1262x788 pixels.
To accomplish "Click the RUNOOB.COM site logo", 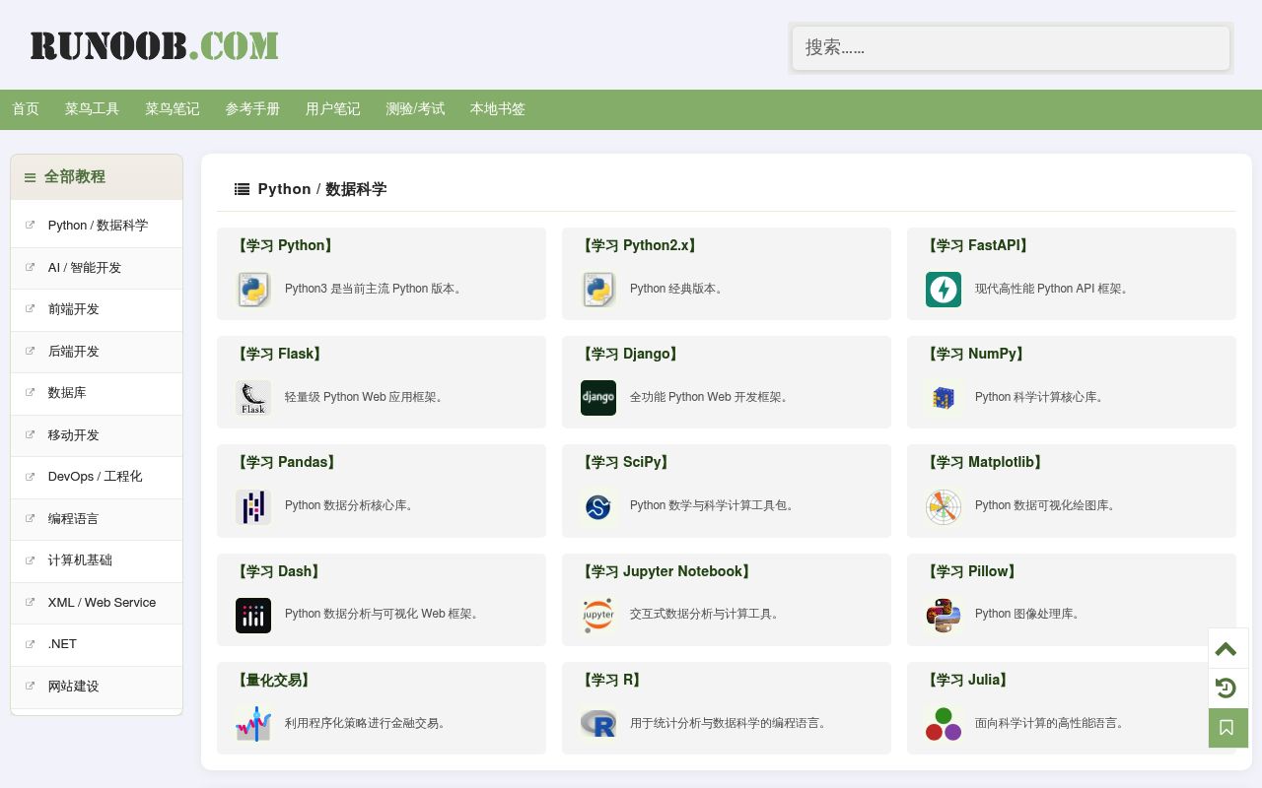I will tap(155, 46).
